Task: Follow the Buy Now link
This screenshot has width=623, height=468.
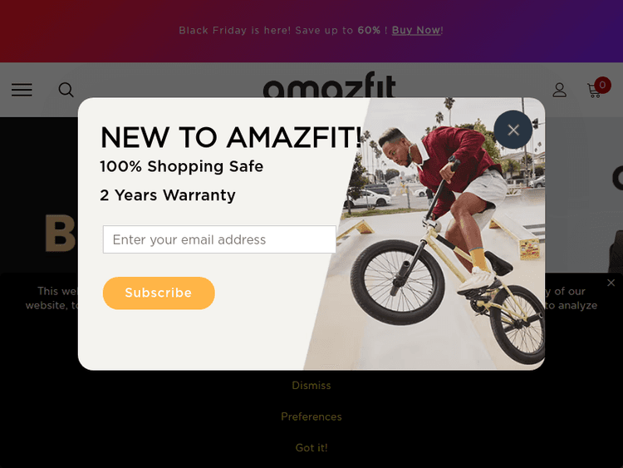Action: pyautogui.click(x=416, y=30)
